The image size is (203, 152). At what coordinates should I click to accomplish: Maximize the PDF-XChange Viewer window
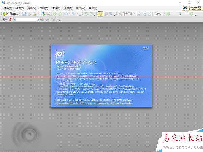pos(189,3)
